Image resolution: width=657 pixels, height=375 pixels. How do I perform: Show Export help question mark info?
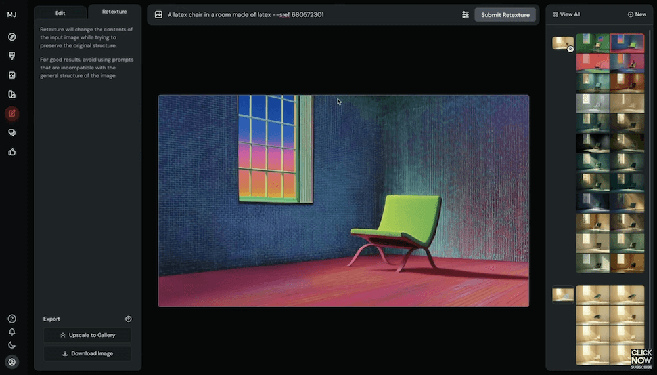(129, 319)
